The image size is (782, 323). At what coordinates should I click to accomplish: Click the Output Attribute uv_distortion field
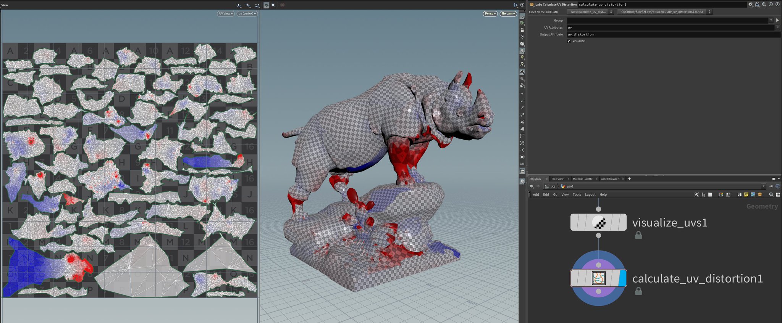(674, 34)
